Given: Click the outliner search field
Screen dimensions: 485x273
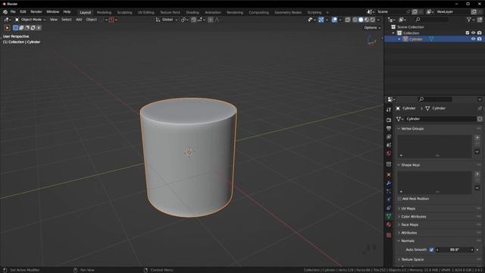Looking at the screenshot, I should pos(431,20).
